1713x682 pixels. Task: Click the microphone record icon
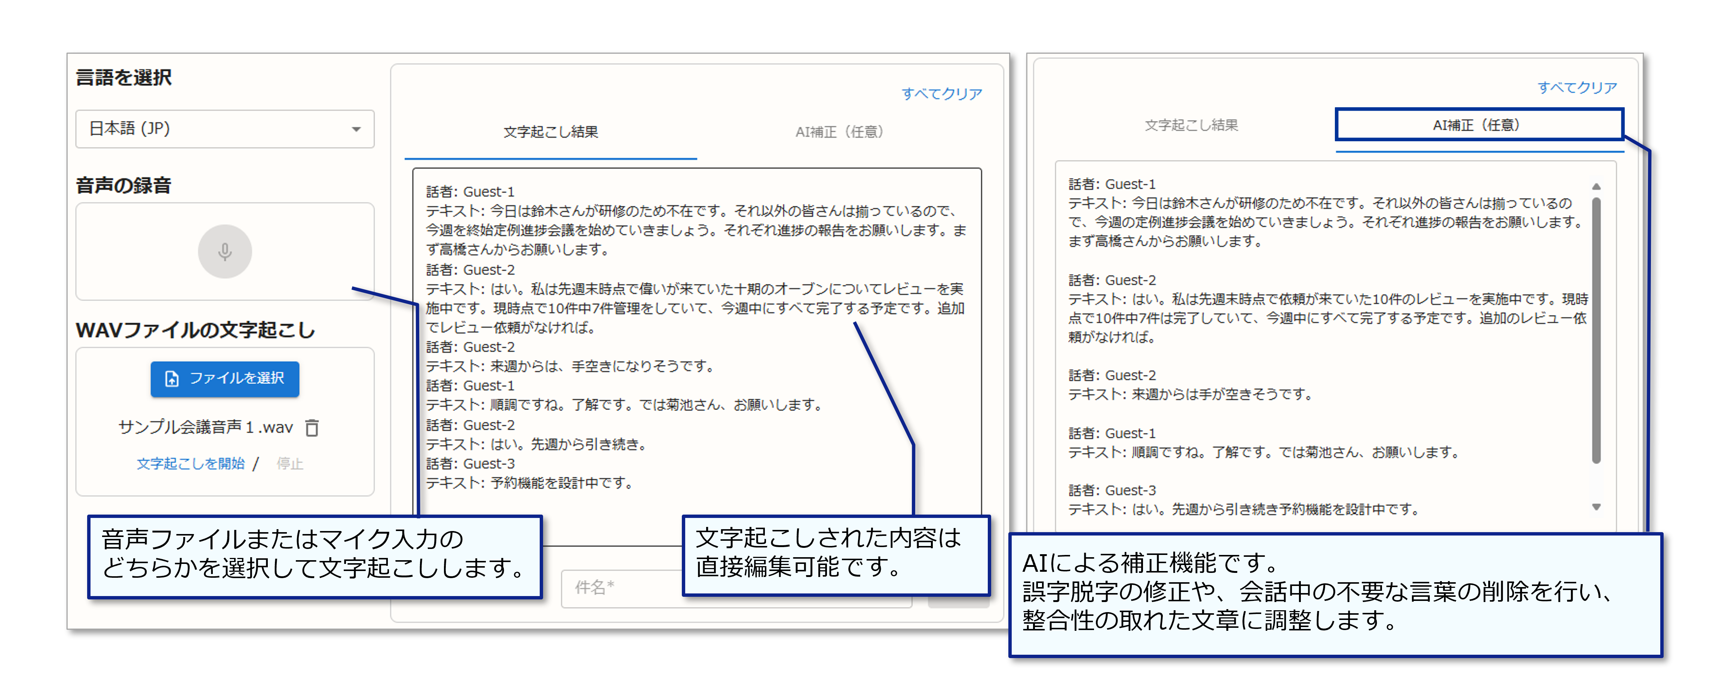click(x=225, y=251)
